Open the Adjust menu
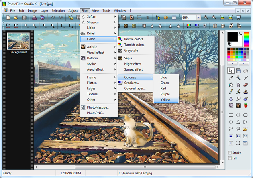This screenshot has width=253, height=178. [x=73, y=11]
